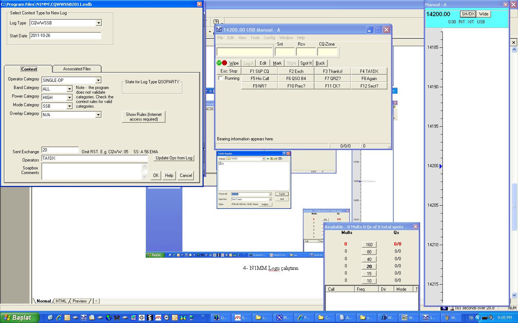
Task: Click the green SP indicator icon
Action: coord(219,63)
